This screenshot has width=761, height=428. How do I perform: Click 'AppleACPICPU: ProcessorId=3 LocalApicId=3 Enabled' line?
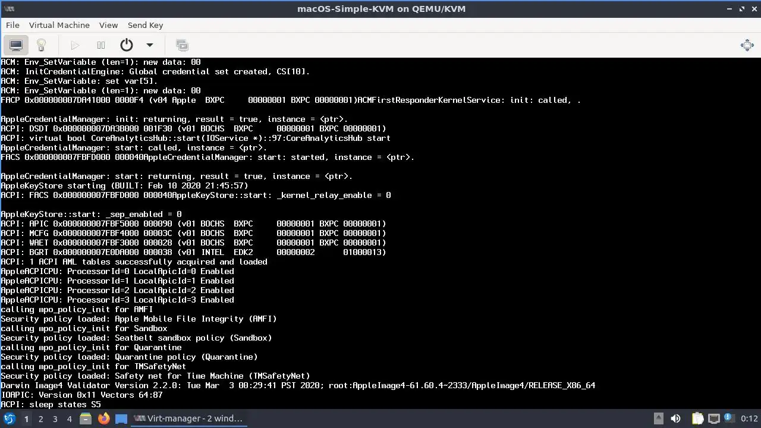pyautogui.click(x=117, y=300)
